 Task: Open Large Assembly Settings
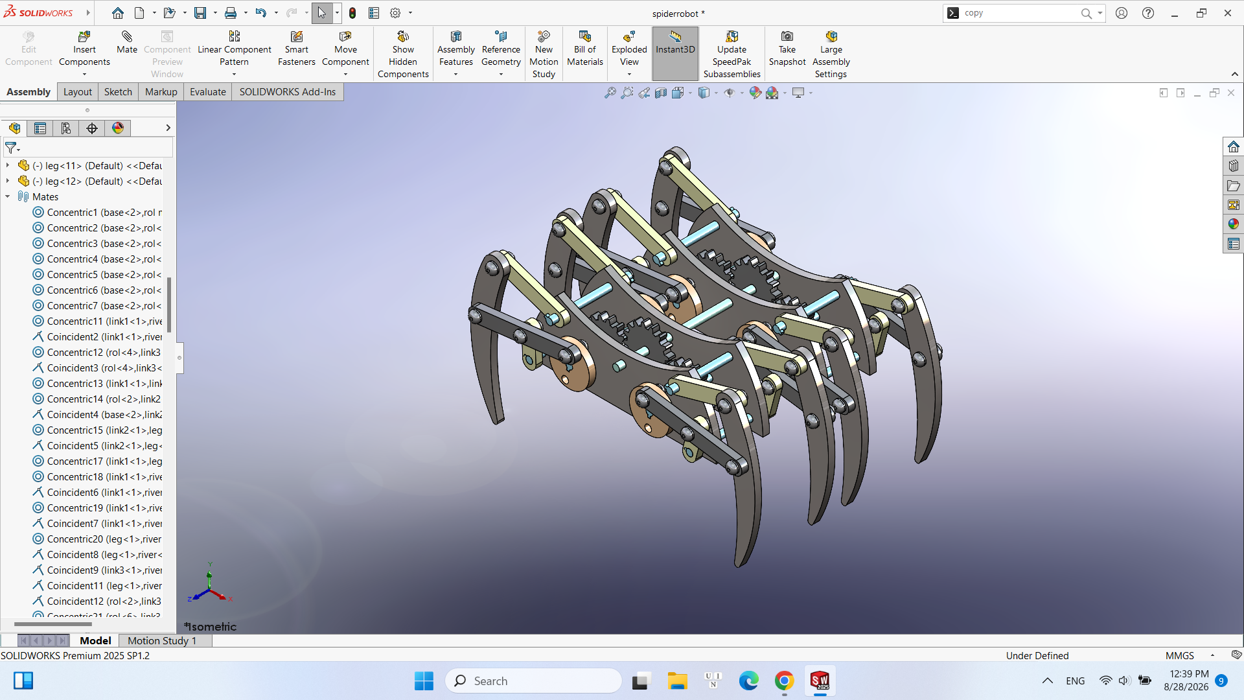tap(831, 54)
